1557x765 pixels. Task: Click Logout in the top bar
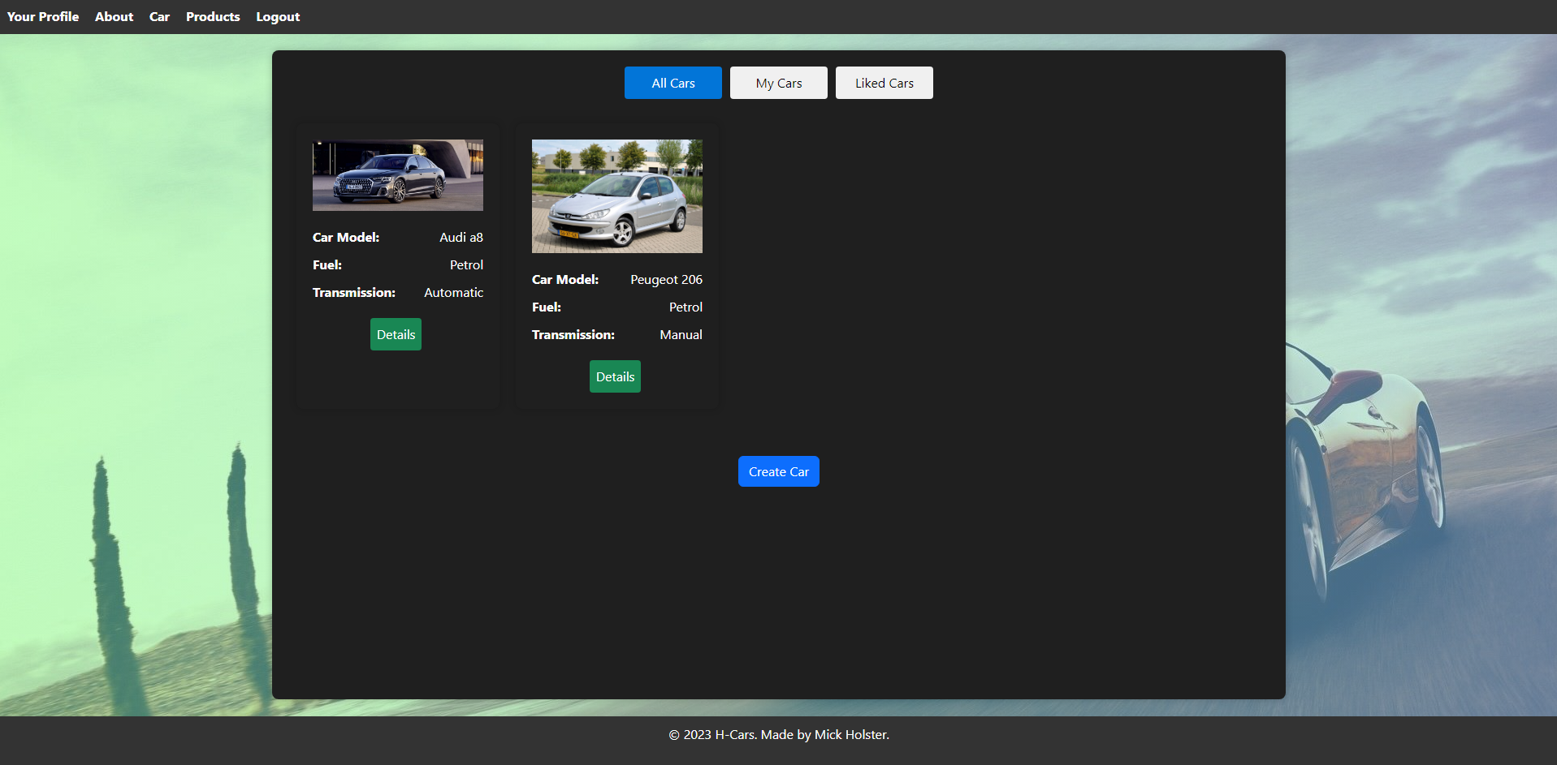[x=278, y=16]
